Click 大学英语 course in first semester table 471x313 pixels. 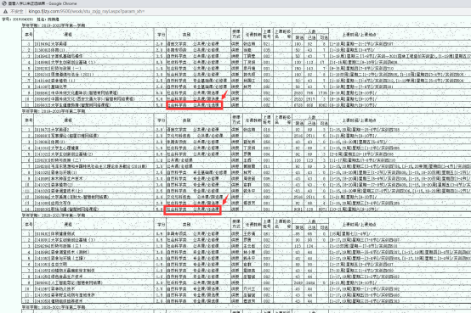tap(51, 44)
